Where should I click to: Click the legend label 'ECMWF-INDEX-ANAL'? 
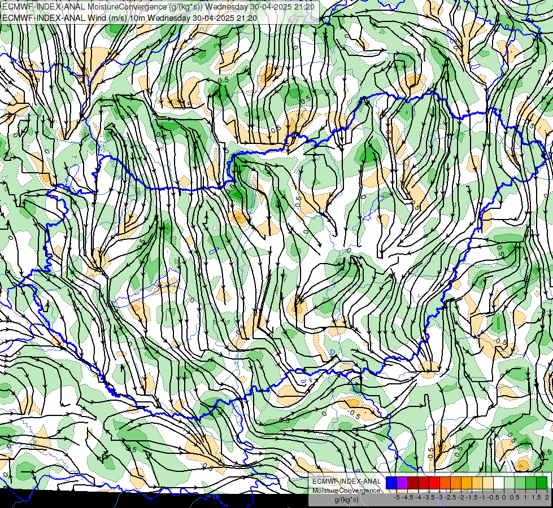pos(346,481)
